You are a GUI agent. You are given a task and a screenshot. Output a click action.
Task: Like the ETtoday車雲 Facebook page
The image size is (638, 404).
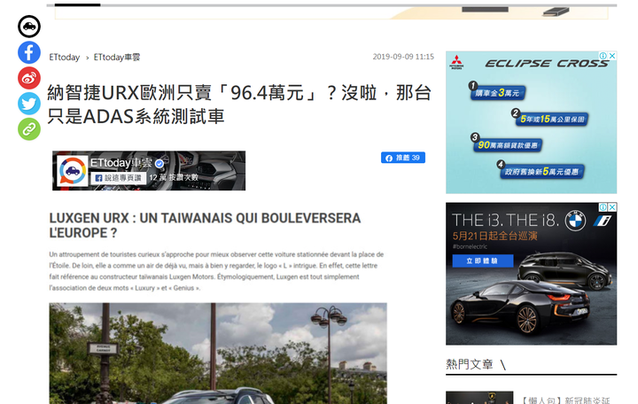119,178
